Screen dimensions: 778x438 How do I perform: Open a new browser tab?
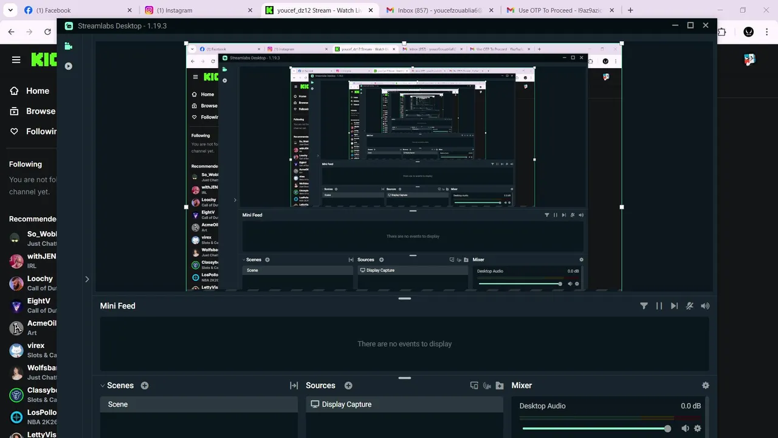630,10
